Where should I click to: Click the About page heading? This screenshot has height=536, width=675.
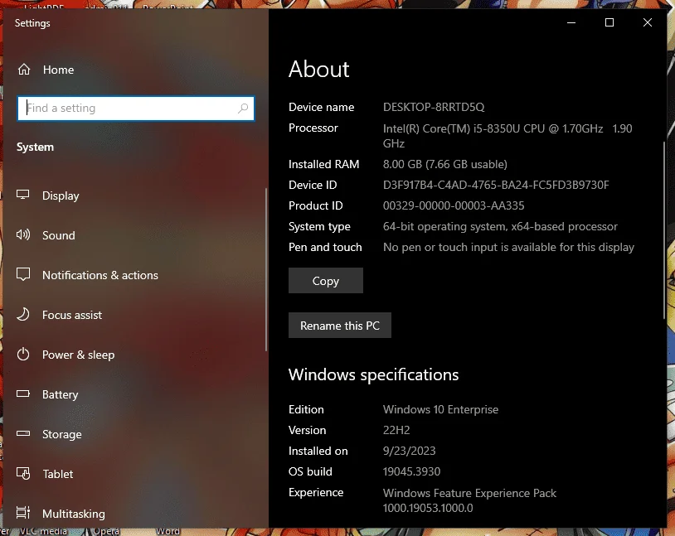pyautogui.click(x=319, y=69)
